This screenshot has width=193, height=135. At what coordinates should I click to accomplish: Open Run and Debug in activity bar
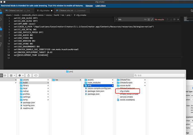pos(1,36)
